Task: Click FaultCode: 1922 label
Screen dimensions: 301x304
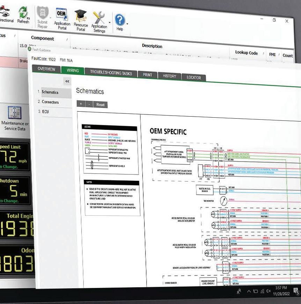Action: click(44, 59)
